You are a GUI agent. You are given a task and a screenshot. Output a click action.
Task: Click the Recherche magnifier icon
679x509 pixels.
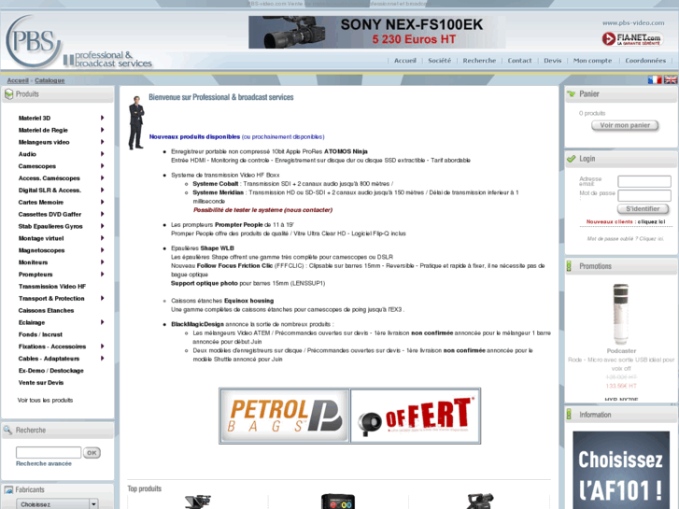7,431
